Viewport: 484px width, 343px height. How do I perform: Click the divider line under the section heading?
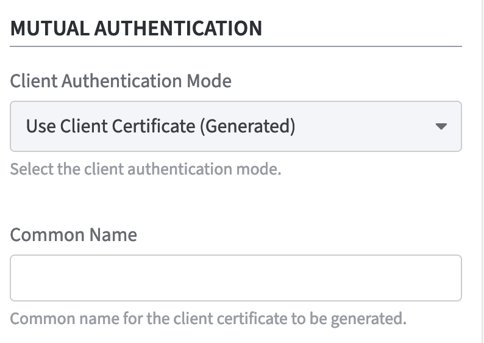[x=235, y=46]
